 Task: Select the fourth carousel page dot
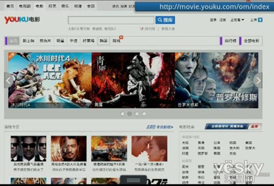(144, 114)
